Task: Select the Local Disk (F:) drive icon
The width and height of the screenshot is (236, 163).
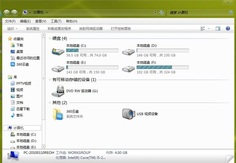Action: 129,69
